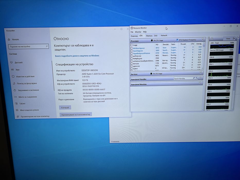Click the moon icon for Помощ за фокусиране
The height and width of the screenshot is (180, 240).
pyautogui.click(x=14, y=83)
